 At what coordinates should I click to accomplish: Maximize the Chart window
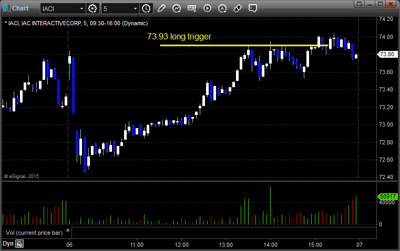(380, 4)
